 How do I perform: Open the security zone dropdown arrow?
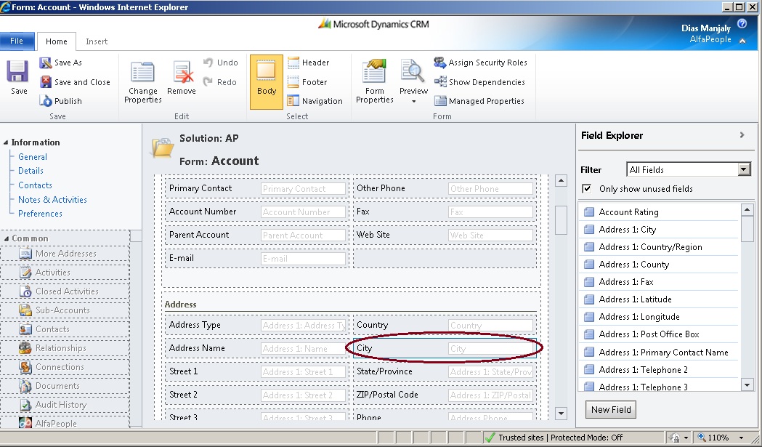coord(686,438)
